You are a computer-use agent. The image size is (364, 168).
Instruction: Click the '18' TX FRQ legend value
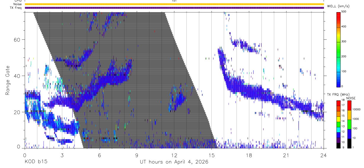(343, 100)
